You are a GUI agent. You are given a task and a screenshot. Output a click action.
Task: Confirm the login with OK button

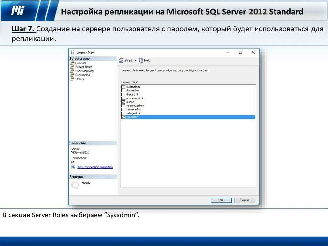tap(221, 200)
